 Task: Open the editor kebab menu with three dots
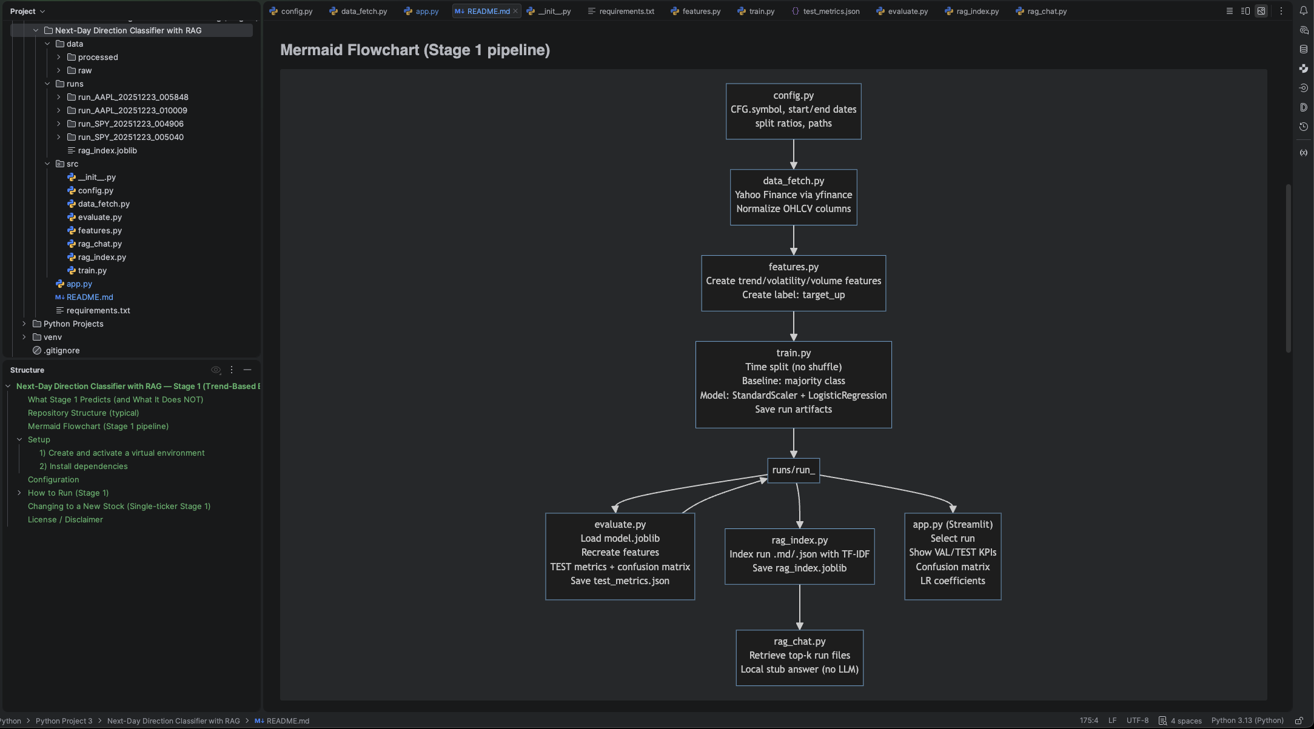(x=1281, y=10)
